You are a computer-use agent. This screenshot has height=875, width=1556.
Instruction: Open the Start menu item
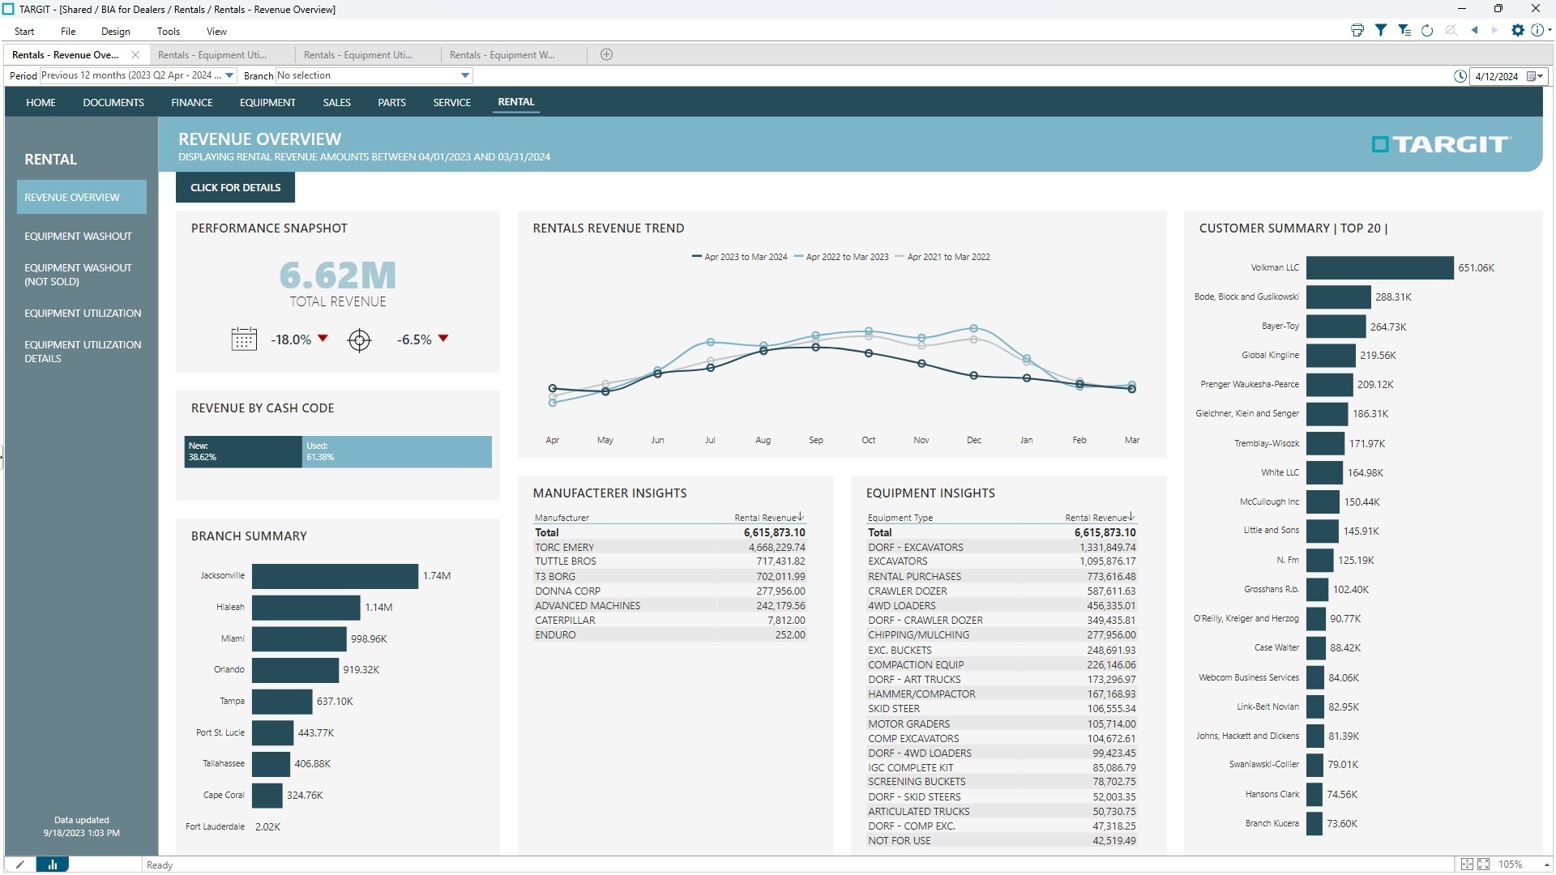point(24,32)
